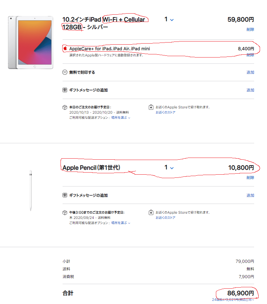Click the shipping box icon for iPad delivery date
This screenshot has width=267, height=304.
pyautogui.click(x=65, y=107)
